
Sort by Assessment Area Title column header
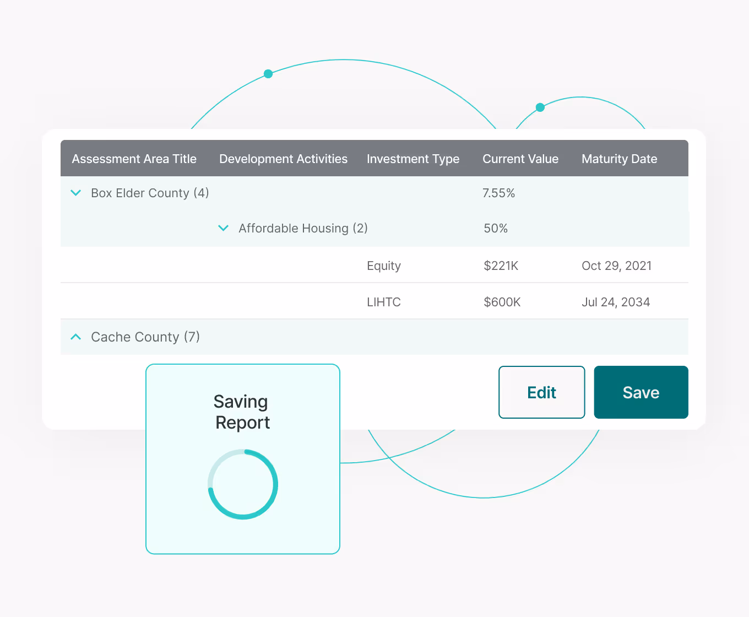[134, 159]
